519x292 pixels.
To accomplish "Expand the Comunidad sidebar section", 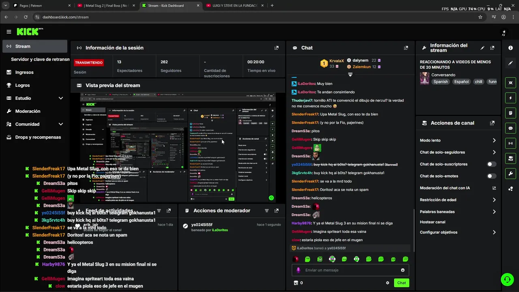I will click(x=61, y=124).
